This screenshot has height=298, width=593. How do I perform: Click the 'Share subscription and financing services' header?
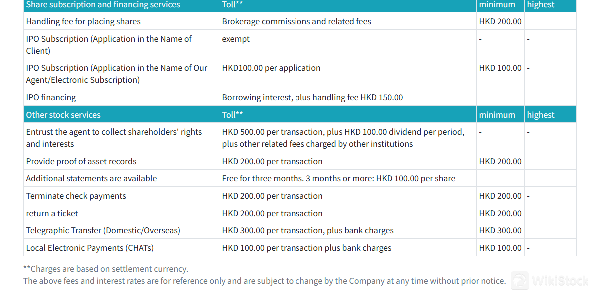pyautogui.click(x=121, y=5)
